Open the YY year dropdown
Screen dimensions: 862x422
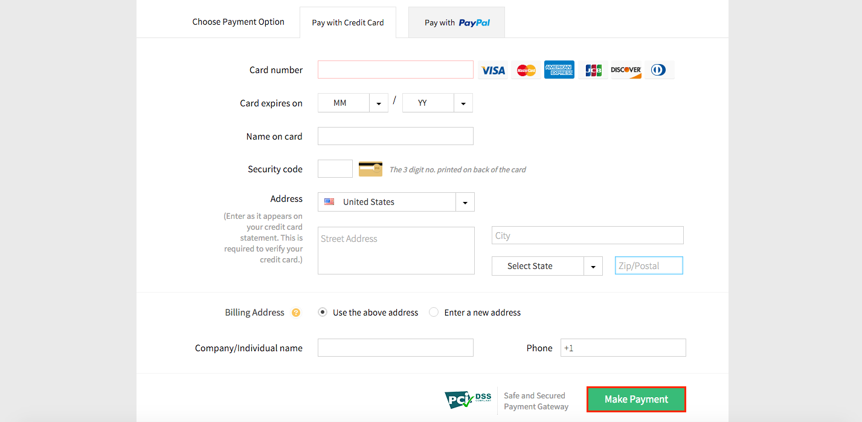pos(463,102)
